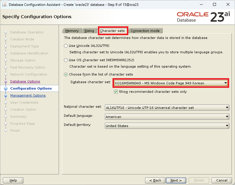This screenshot has width=235, height=185.
Task: Open the Default territory dropdown
Action: click(x=167, y=126)
